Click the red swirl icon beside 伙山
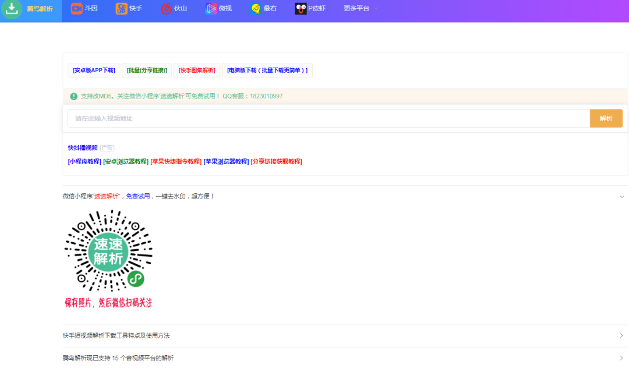Screen dimensions: 629x368 pos(166,8)
